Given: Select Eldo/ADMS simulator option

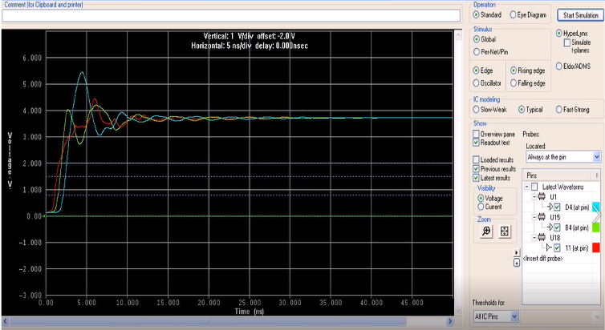Looking at the screenshot, I should pyautogui.click(x=558, y=66).
